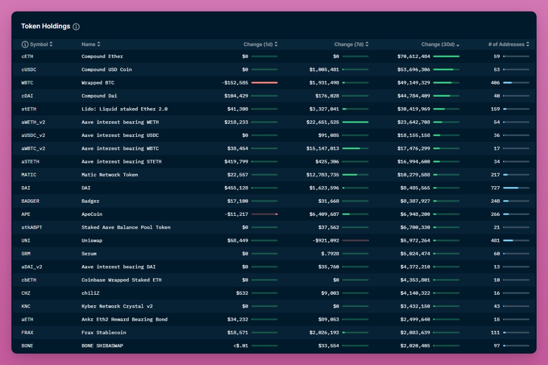548x365 pixels.
Task: Sort by # of Addresses column
Action: click(x=509, y=44)
